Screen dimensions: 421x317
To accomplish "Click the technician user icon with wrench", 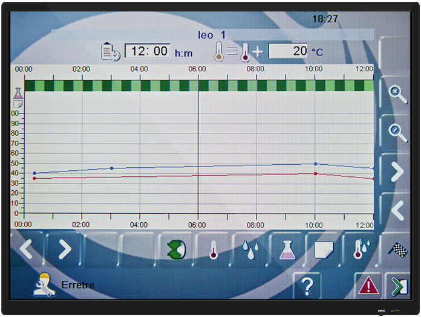I will pos(44,284).
